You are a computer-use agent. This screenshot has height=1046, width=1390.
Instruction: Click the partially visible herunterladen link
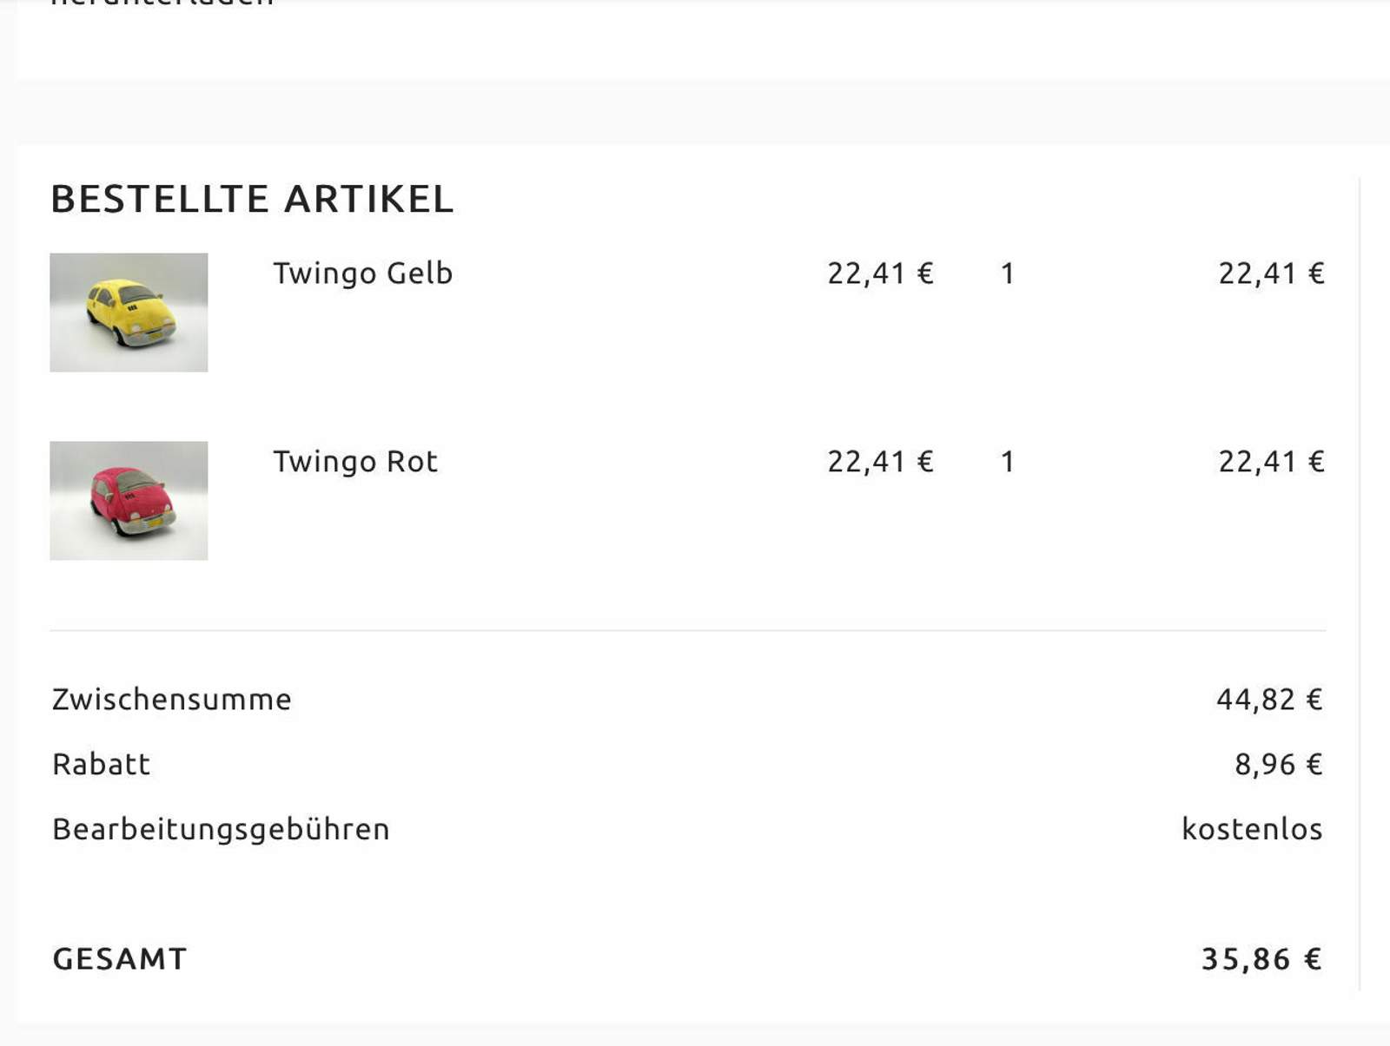pyautogui.click(x=162, y=3)
